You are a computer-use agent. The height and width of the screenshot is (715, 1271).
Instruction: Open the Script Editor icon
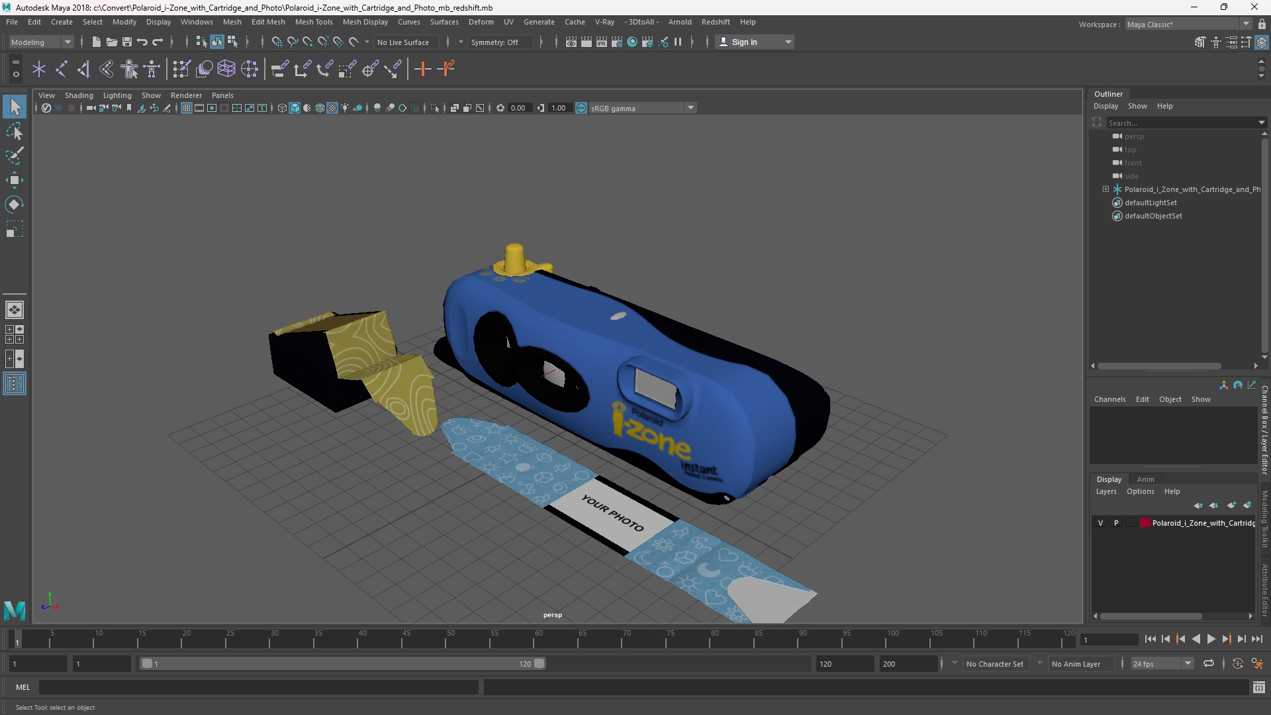[x=1259, y=687]
